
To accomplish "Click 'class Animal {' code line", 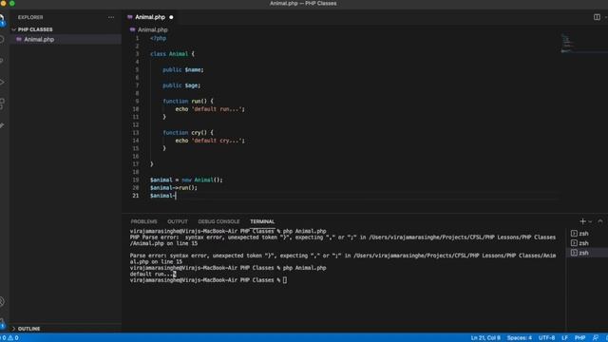I will pos(172,54).
